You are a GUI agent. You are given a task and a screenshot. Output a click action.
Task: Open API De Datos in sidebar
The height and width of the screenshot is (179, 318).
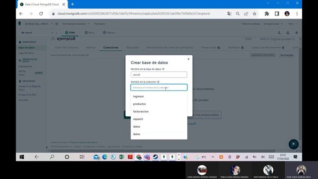(22, 73)
